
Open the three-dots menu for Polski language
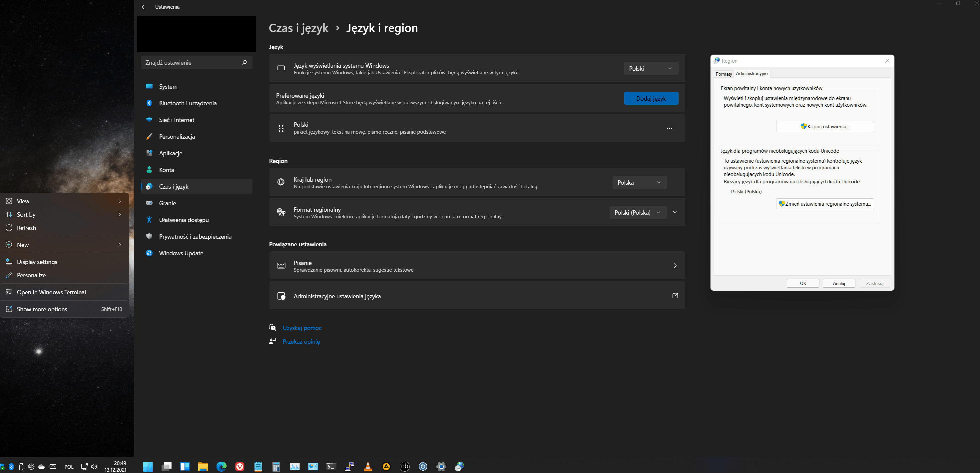[669, 128]
